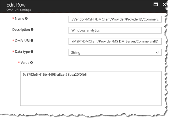The height and width of the screenshot is (120, 171).
Task: Focus the OMA-URI input field
Action: 115,41
